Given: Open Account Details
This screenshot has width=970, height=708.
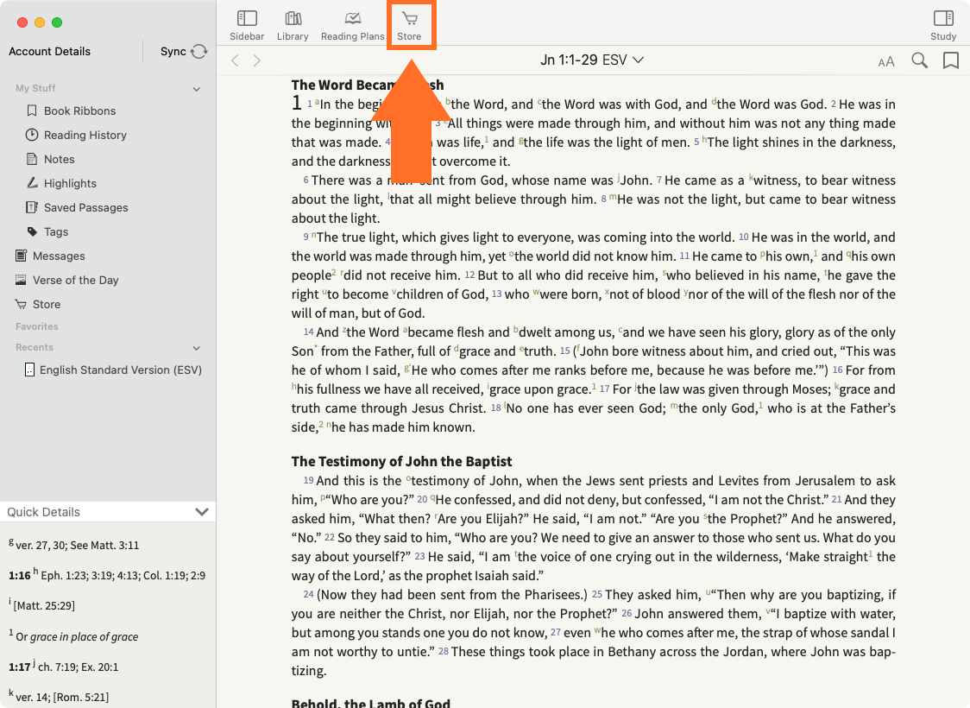Looking at the screenshot, I should [x=50, y=52].
